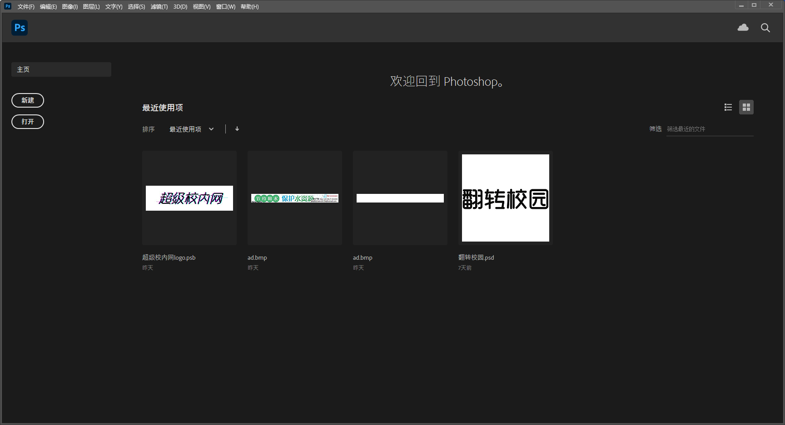Click the search magnifier icon

pos(765,28)
